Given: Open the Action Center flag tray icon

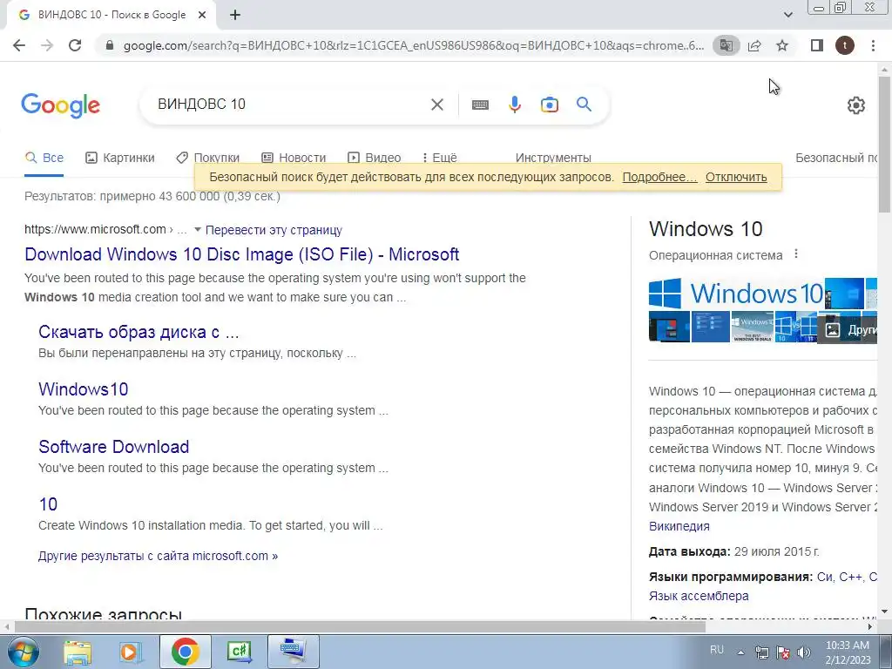Looking at the screenshot, I should (783, 652).
